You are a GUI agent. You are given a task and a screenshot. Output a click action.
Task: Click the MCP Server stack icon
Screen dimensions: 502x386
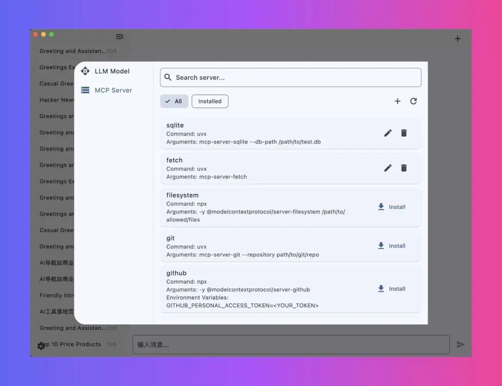tap(85, 90)
